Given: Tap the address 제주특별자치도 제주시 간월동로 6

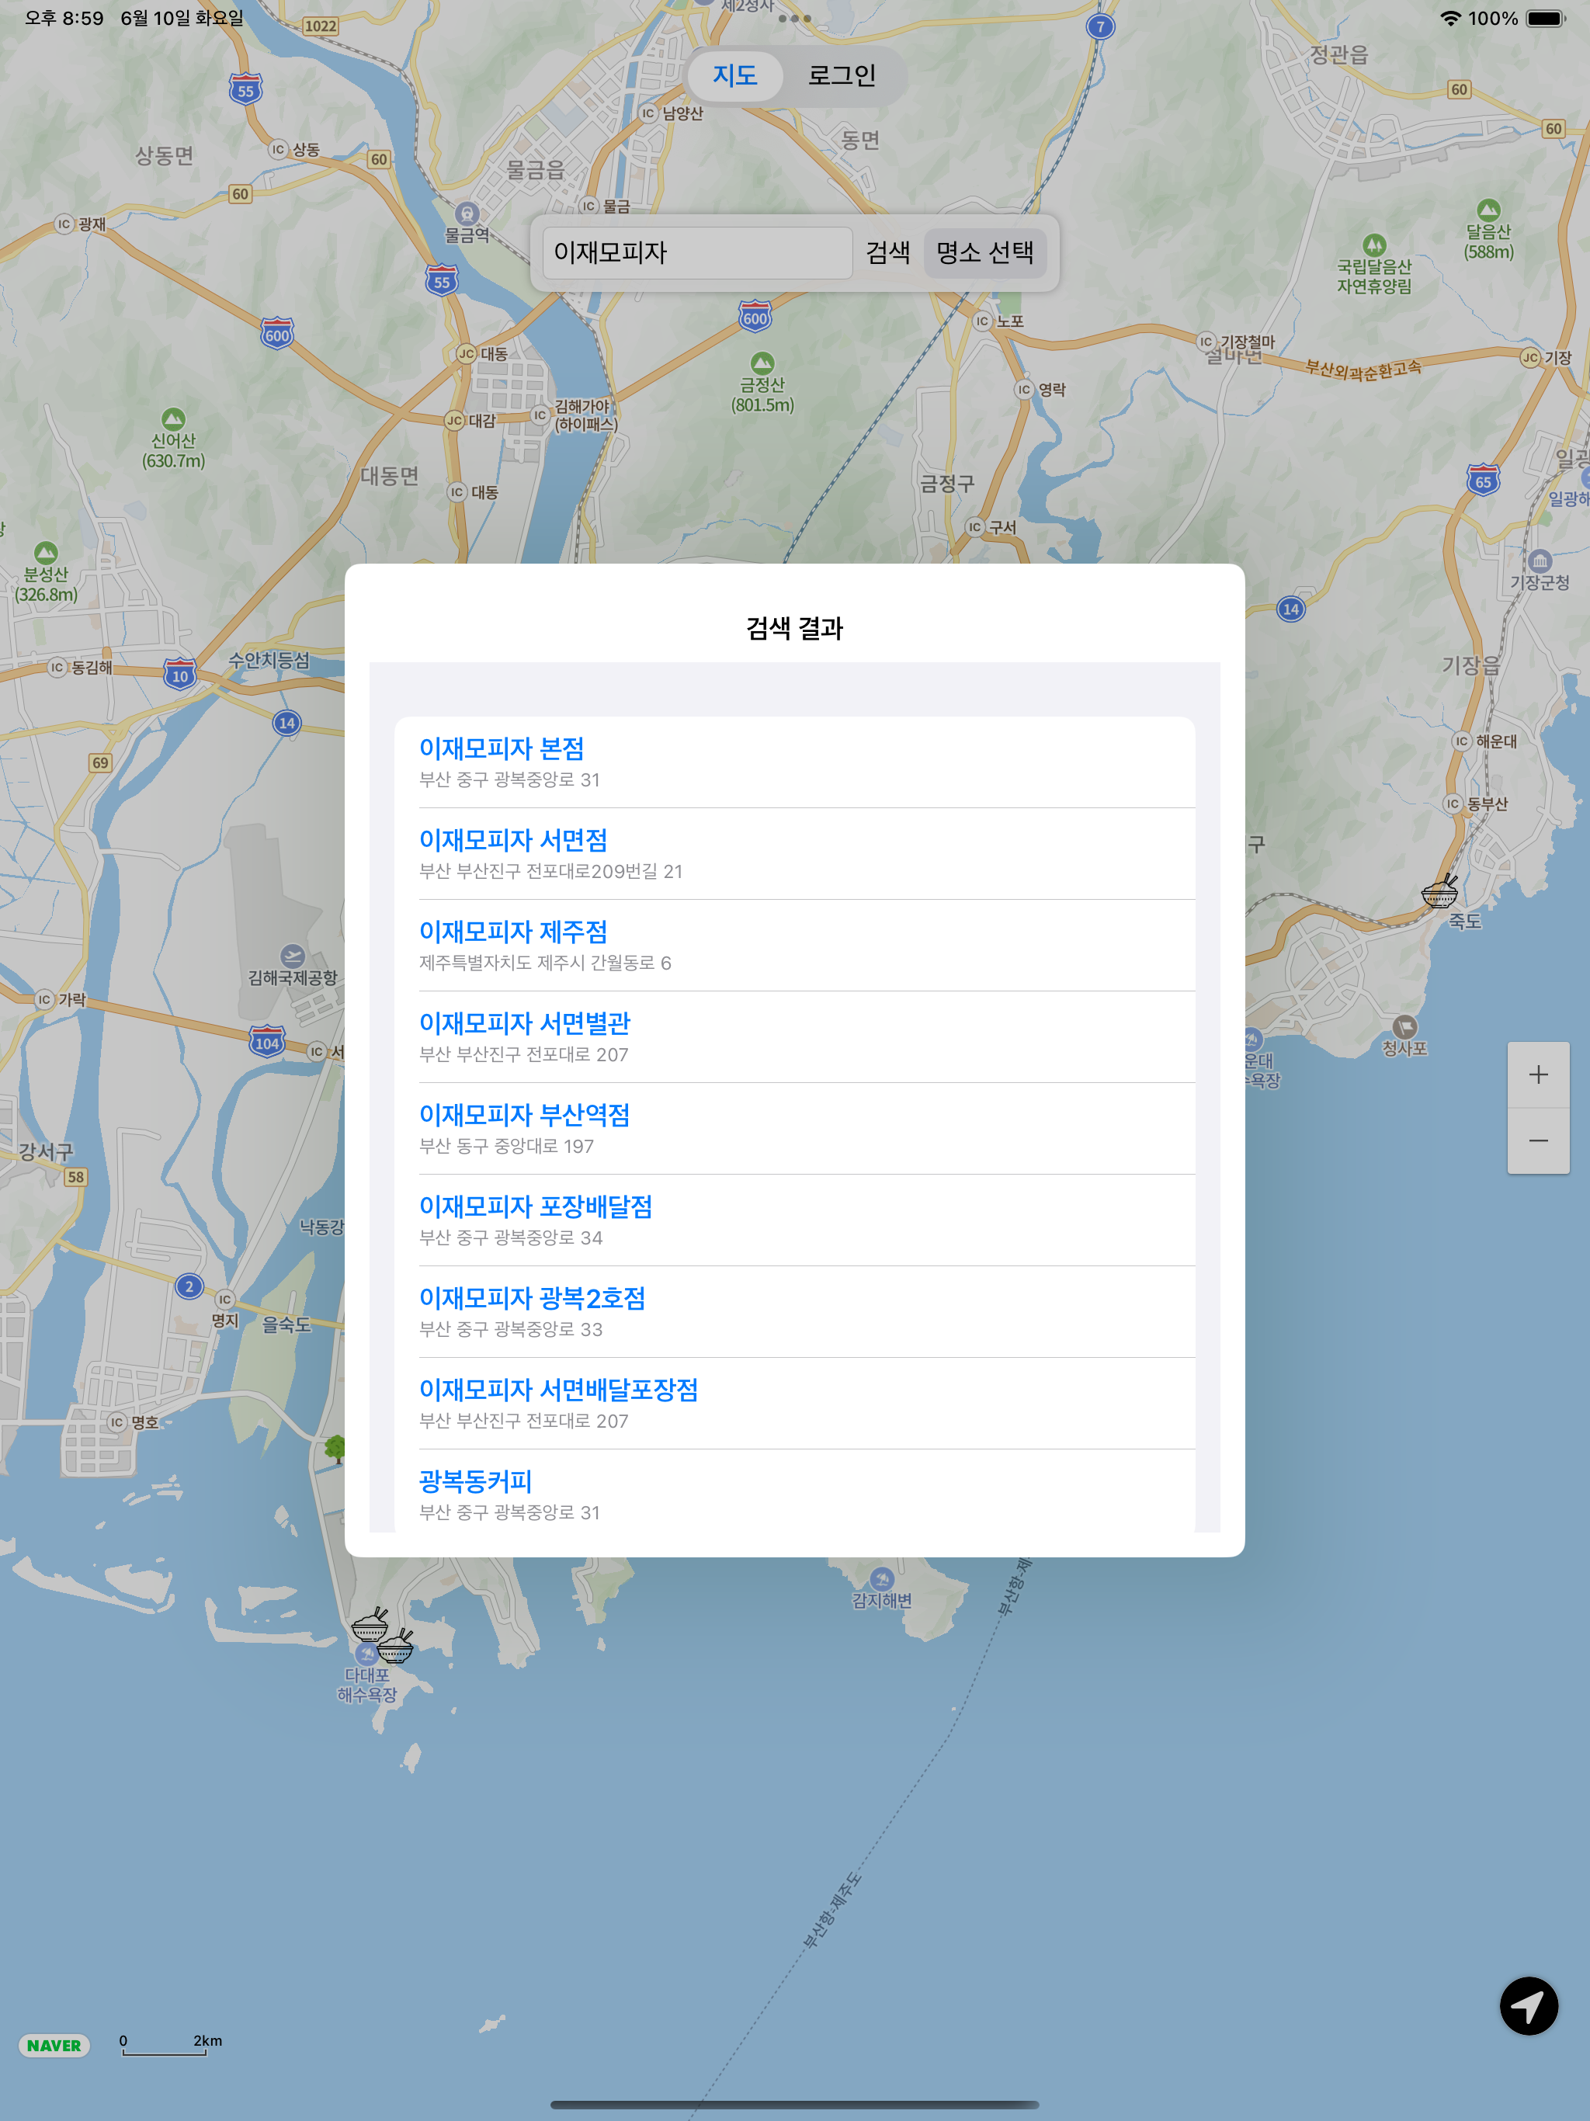Looking at the screenshot, I should coord(545,963).
